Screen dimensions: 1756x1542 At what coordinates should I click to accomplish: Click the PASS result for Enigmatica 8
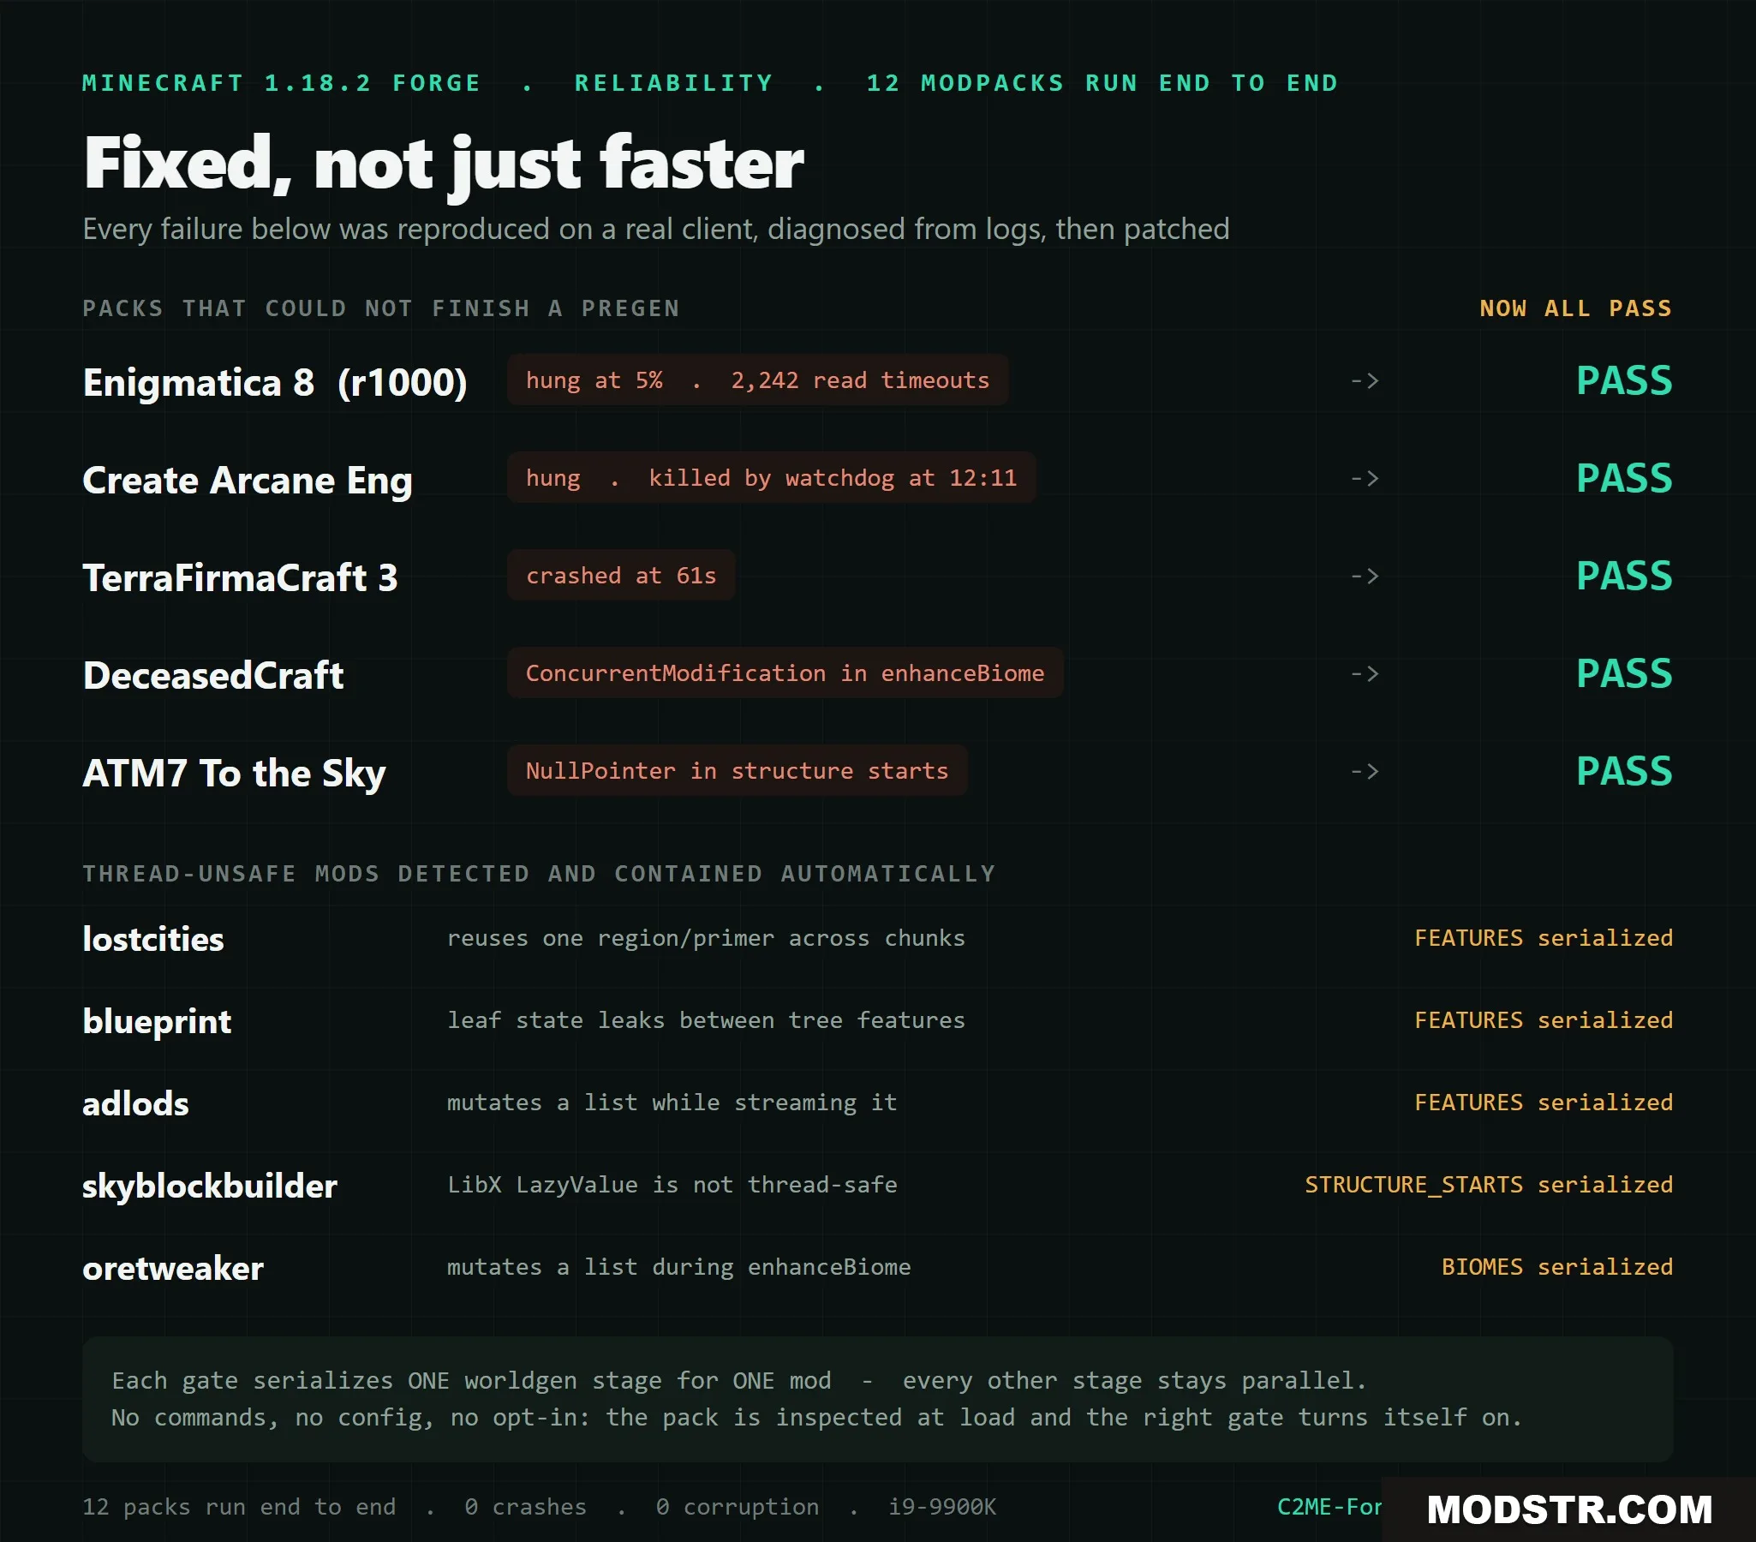[1624, 380]
